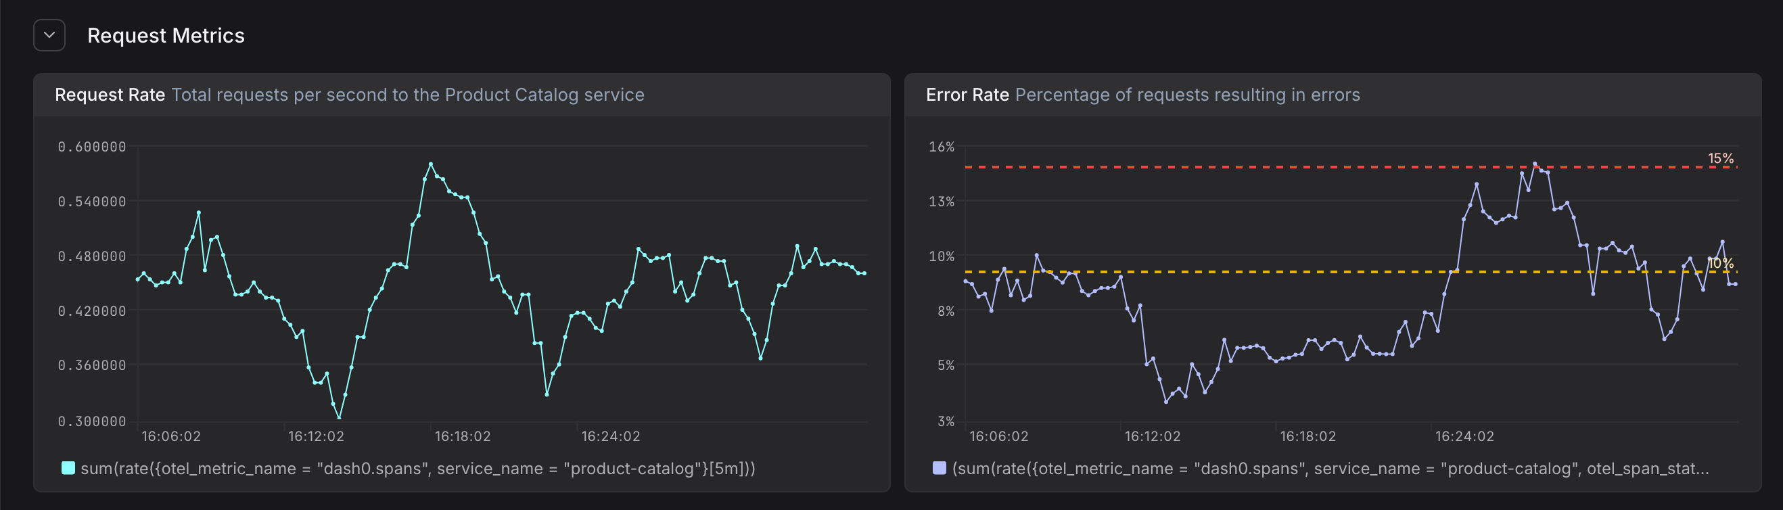Click the red 15% threshold label
Screen dimensions: 1783x510
tap(1720, 158)
